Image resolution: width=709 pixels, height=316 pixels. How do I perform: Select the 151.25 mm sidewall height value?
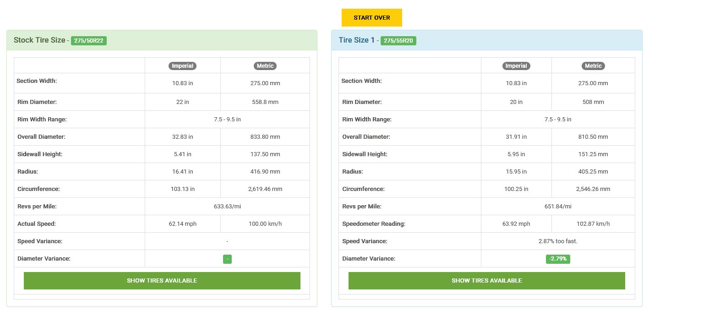click(593, 154)
